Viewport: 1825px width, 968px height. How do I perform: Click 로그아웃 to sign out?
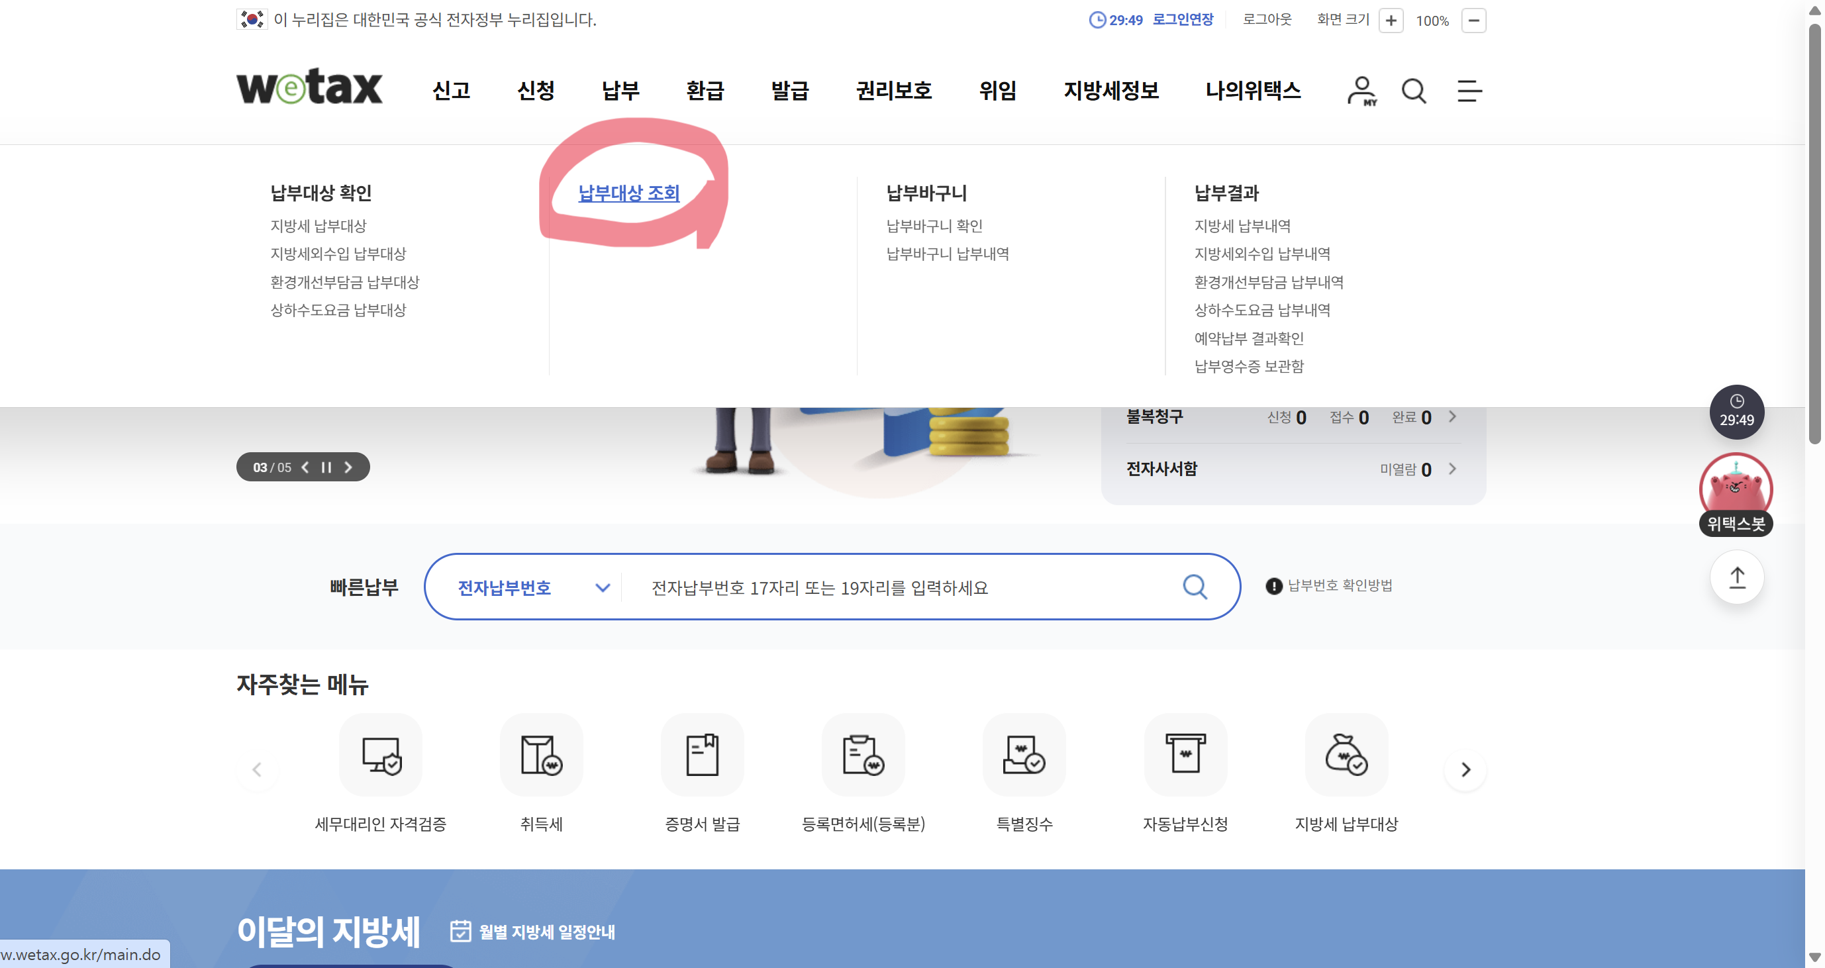pos(1267,20)
